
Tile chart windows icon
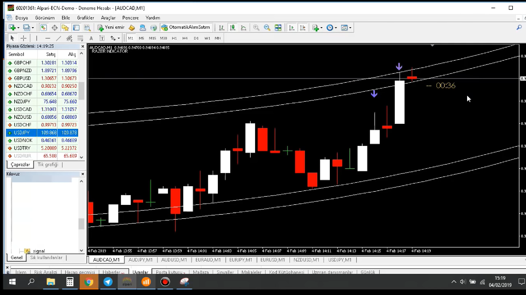278,28
